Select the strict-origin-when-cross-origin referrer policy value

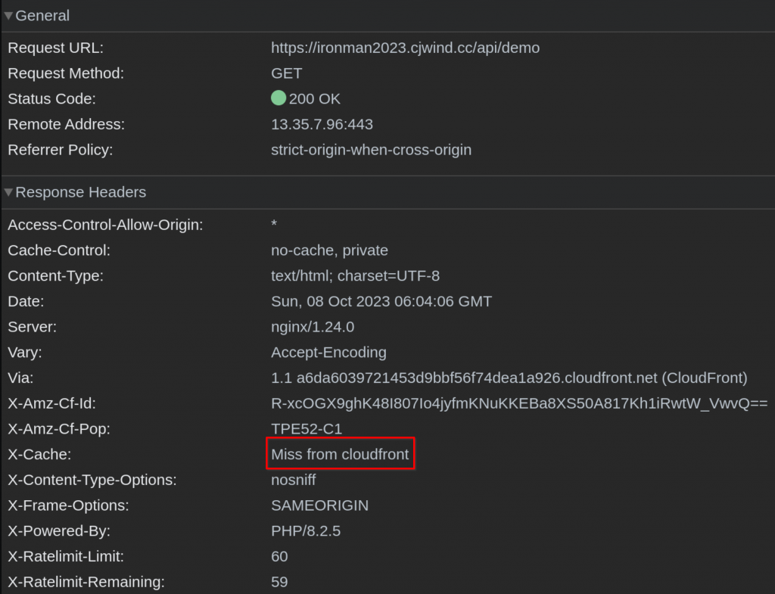point(371,150)
